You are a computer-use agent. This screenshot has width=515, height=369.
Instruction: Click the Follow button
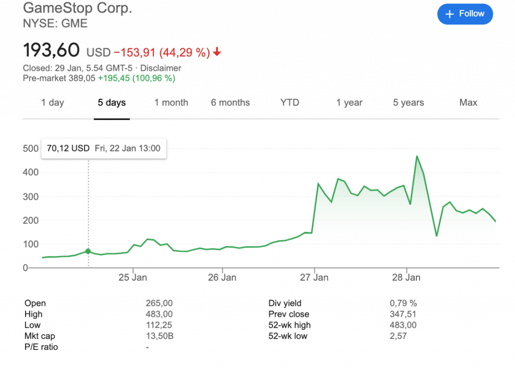[465, 14]
